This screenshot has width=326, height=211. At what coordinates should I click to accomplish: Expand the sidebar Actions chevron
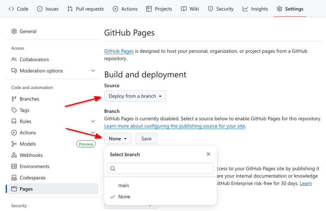93,132
